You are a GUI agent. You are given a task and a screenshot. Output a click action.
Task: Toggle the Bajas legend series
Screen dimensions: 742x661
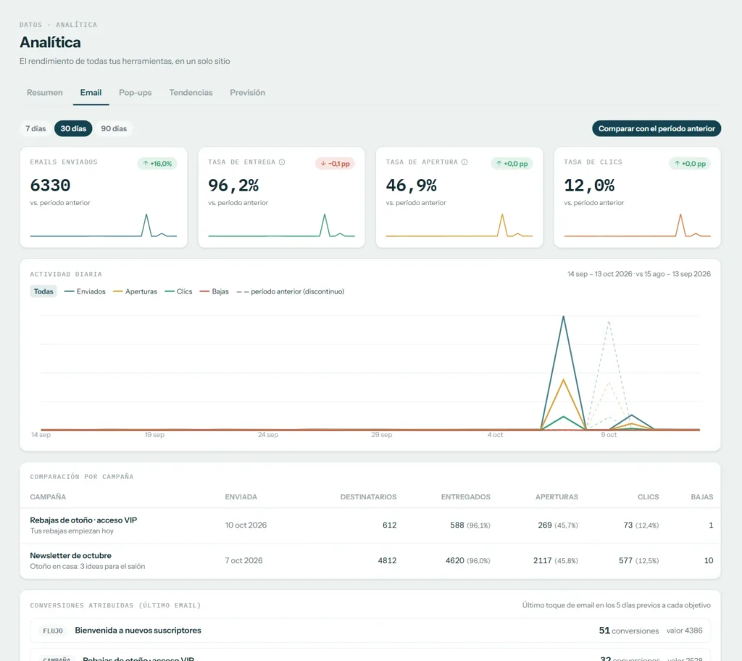click(x=214, y=291)
